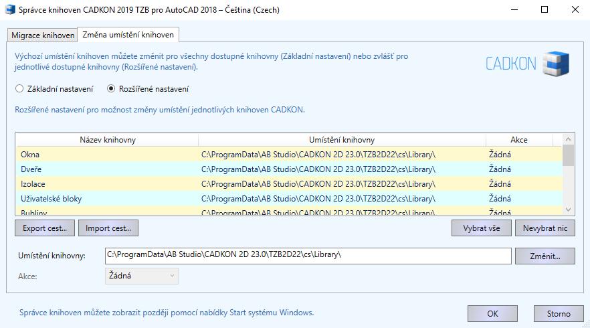The image size is (590, 328).
Task: Switch to the Migrace knihoven tab
Action: 43,35
